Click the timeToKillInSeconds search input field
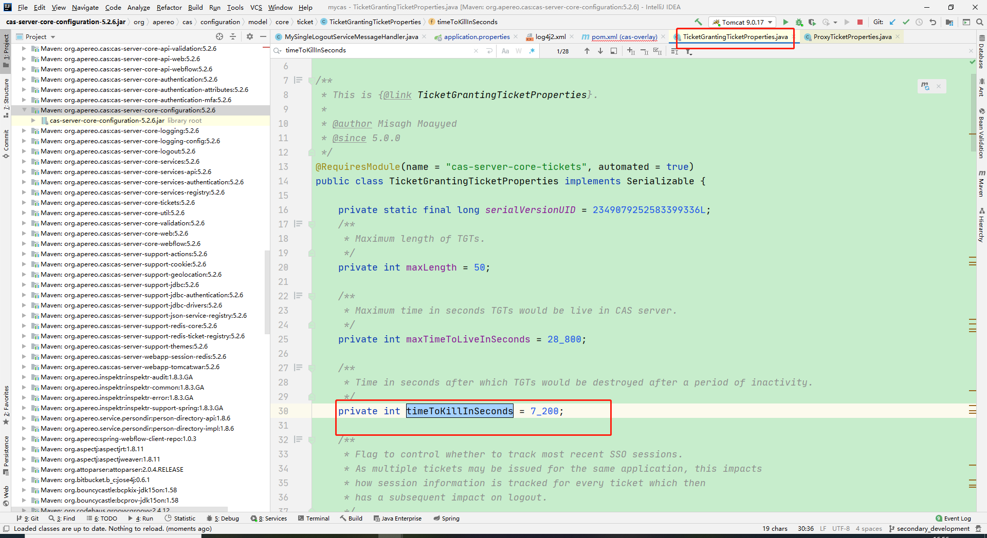The width and height of the screenshot is (987, 538). pyautogui.click(x=378, y=50)
